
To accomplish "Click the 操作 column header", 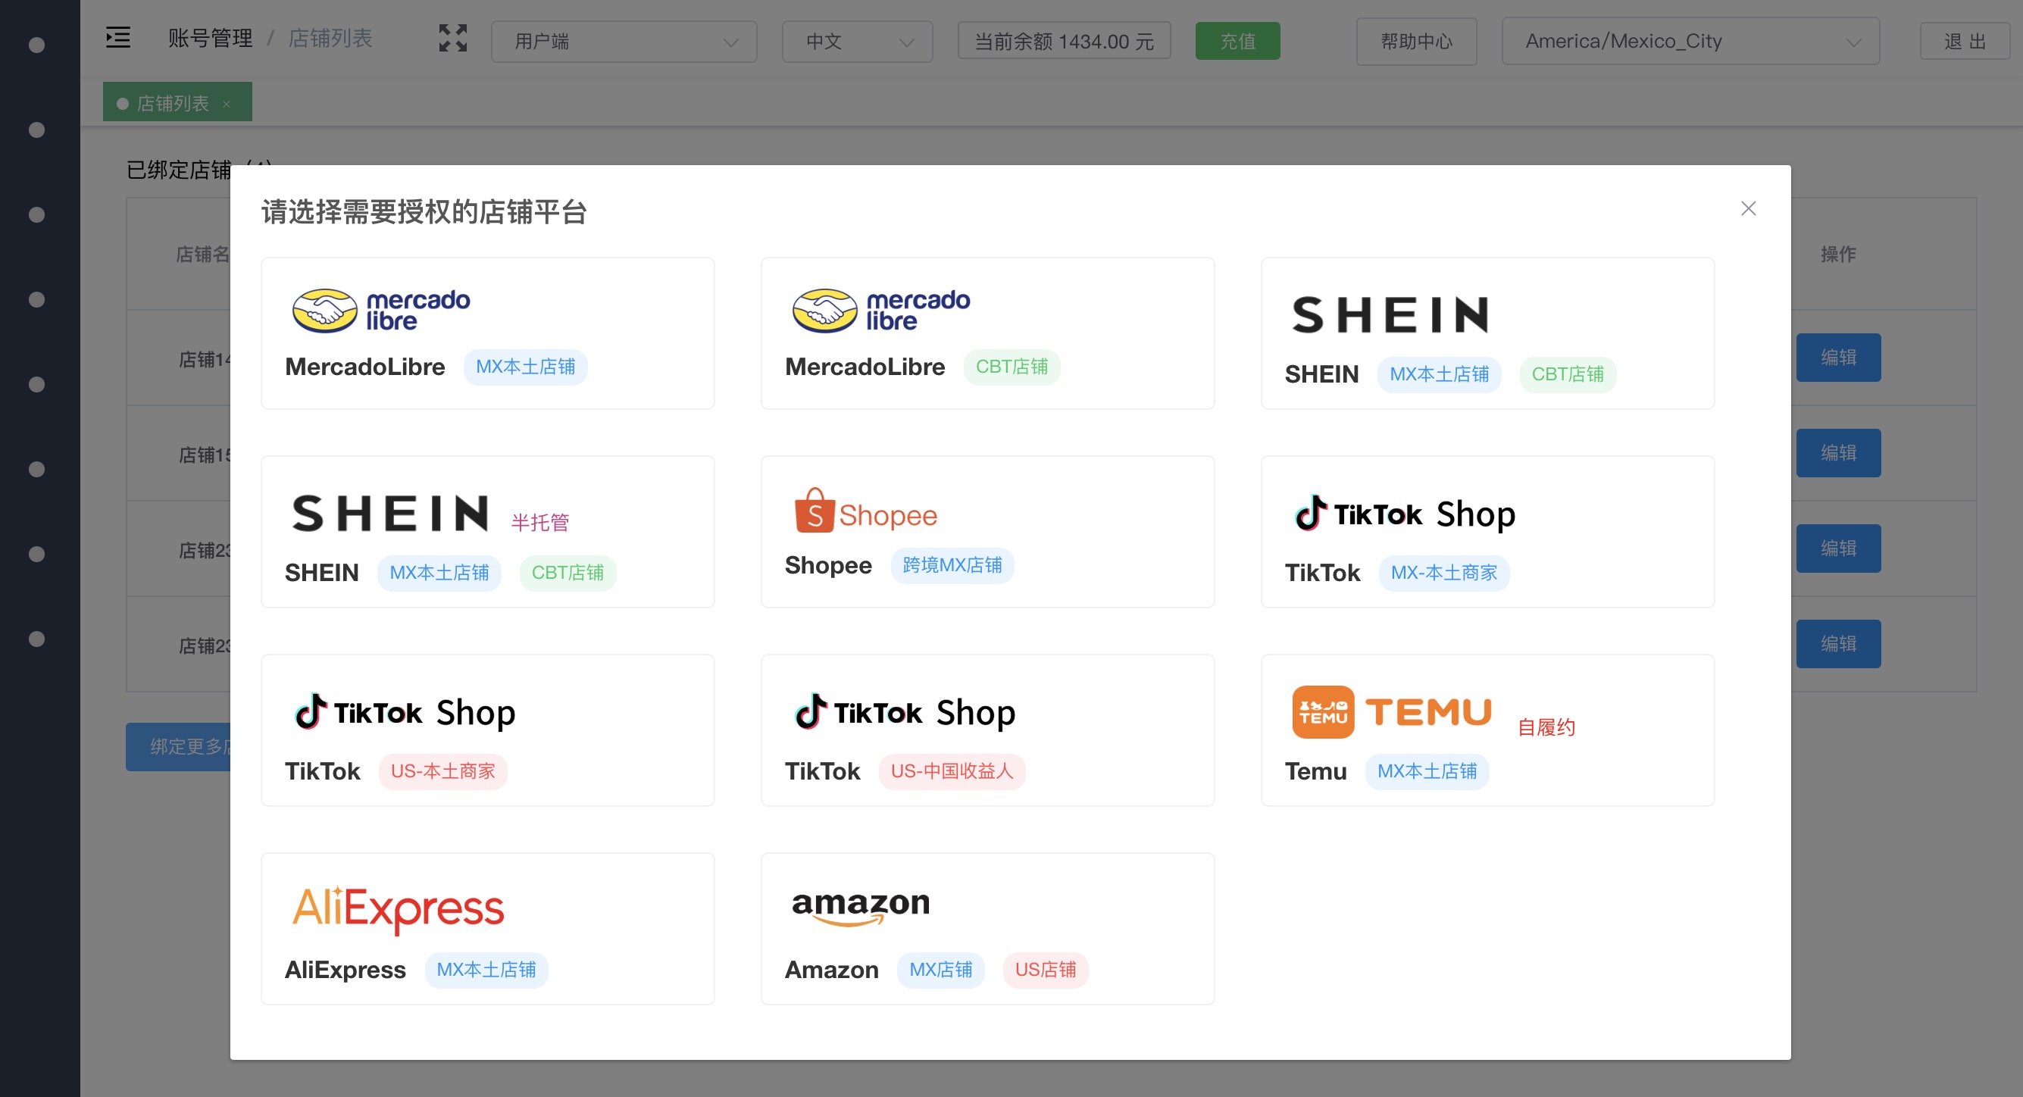I will click(x=1838, y=254).
